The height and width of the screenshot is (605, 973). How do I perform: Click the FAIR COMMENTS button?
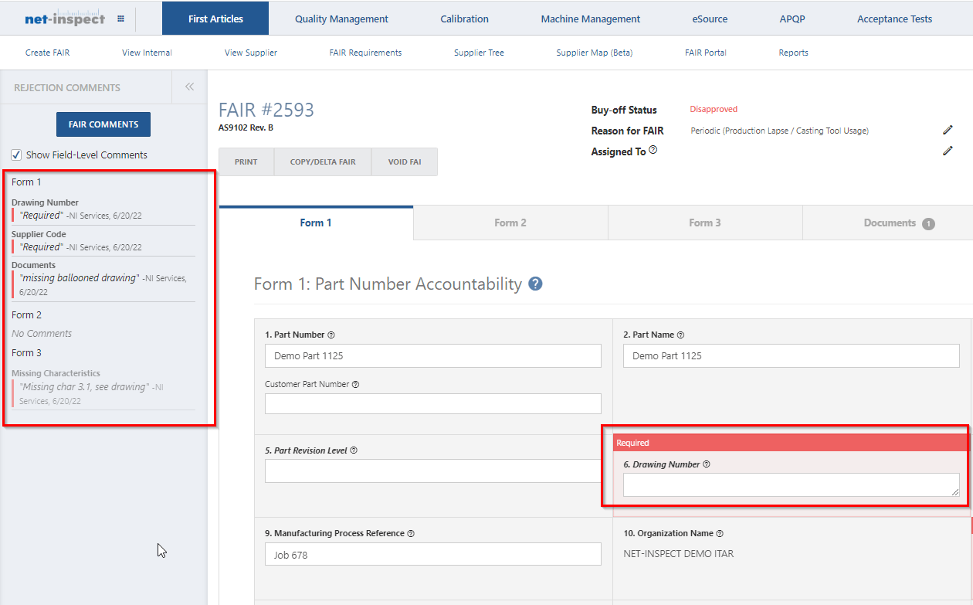coord(103,124)
